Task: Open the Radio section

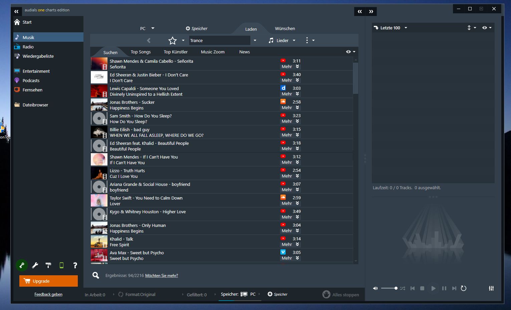Action: pyautogui.click(x=24, y=47)
